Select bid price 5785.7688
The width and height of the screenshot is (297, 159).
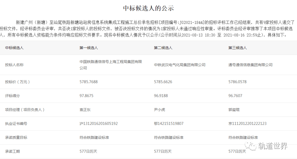tap(89, 82)
